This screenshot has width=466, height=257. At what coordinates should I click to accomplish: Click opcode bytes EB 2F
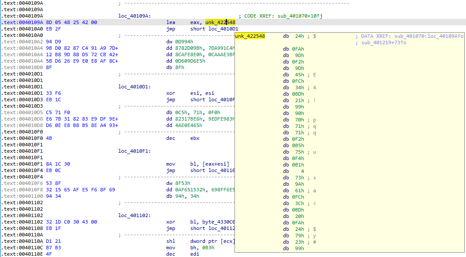pos(54,29)
